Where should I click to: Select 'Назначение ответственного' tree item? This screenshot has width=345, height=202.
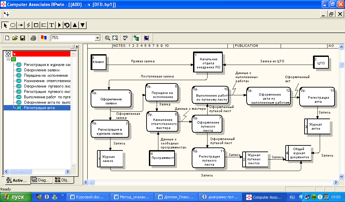pos(47,81)
